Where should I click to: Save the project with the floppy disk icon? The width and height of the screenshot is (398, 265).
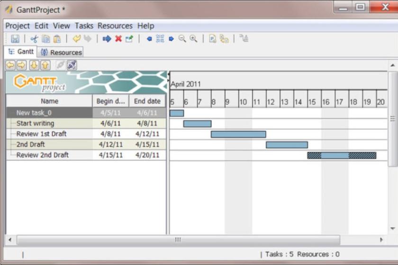[15, 39]
